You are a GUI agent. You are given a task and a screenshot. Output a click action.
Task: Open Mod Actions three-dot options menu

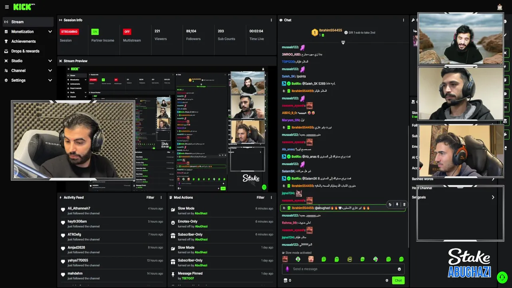271,197
